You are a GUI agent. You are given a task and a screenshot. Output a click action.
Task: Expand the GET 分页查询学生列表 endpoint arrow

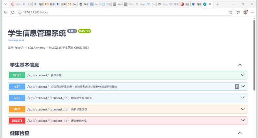[x=243, y=86]
